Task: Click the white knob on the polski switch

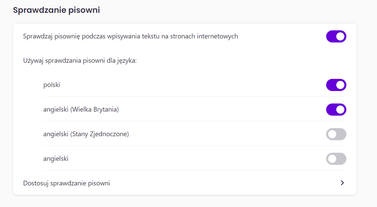Action: coord(340,85)
